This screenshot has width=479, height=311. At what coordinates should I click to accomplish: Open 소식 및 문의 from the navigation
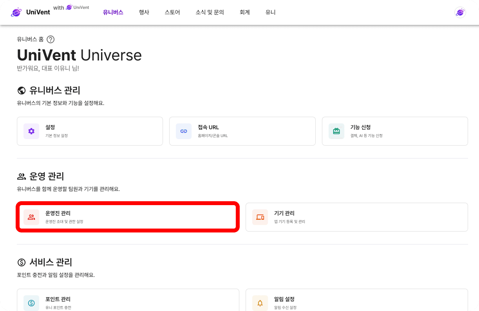[x=209, y=12]
